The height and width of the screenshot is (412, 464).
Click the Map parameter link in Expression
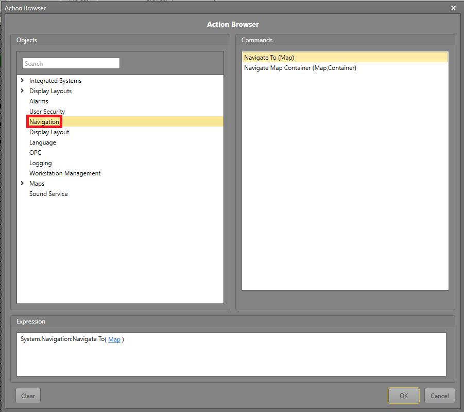[x=114, y=339]
